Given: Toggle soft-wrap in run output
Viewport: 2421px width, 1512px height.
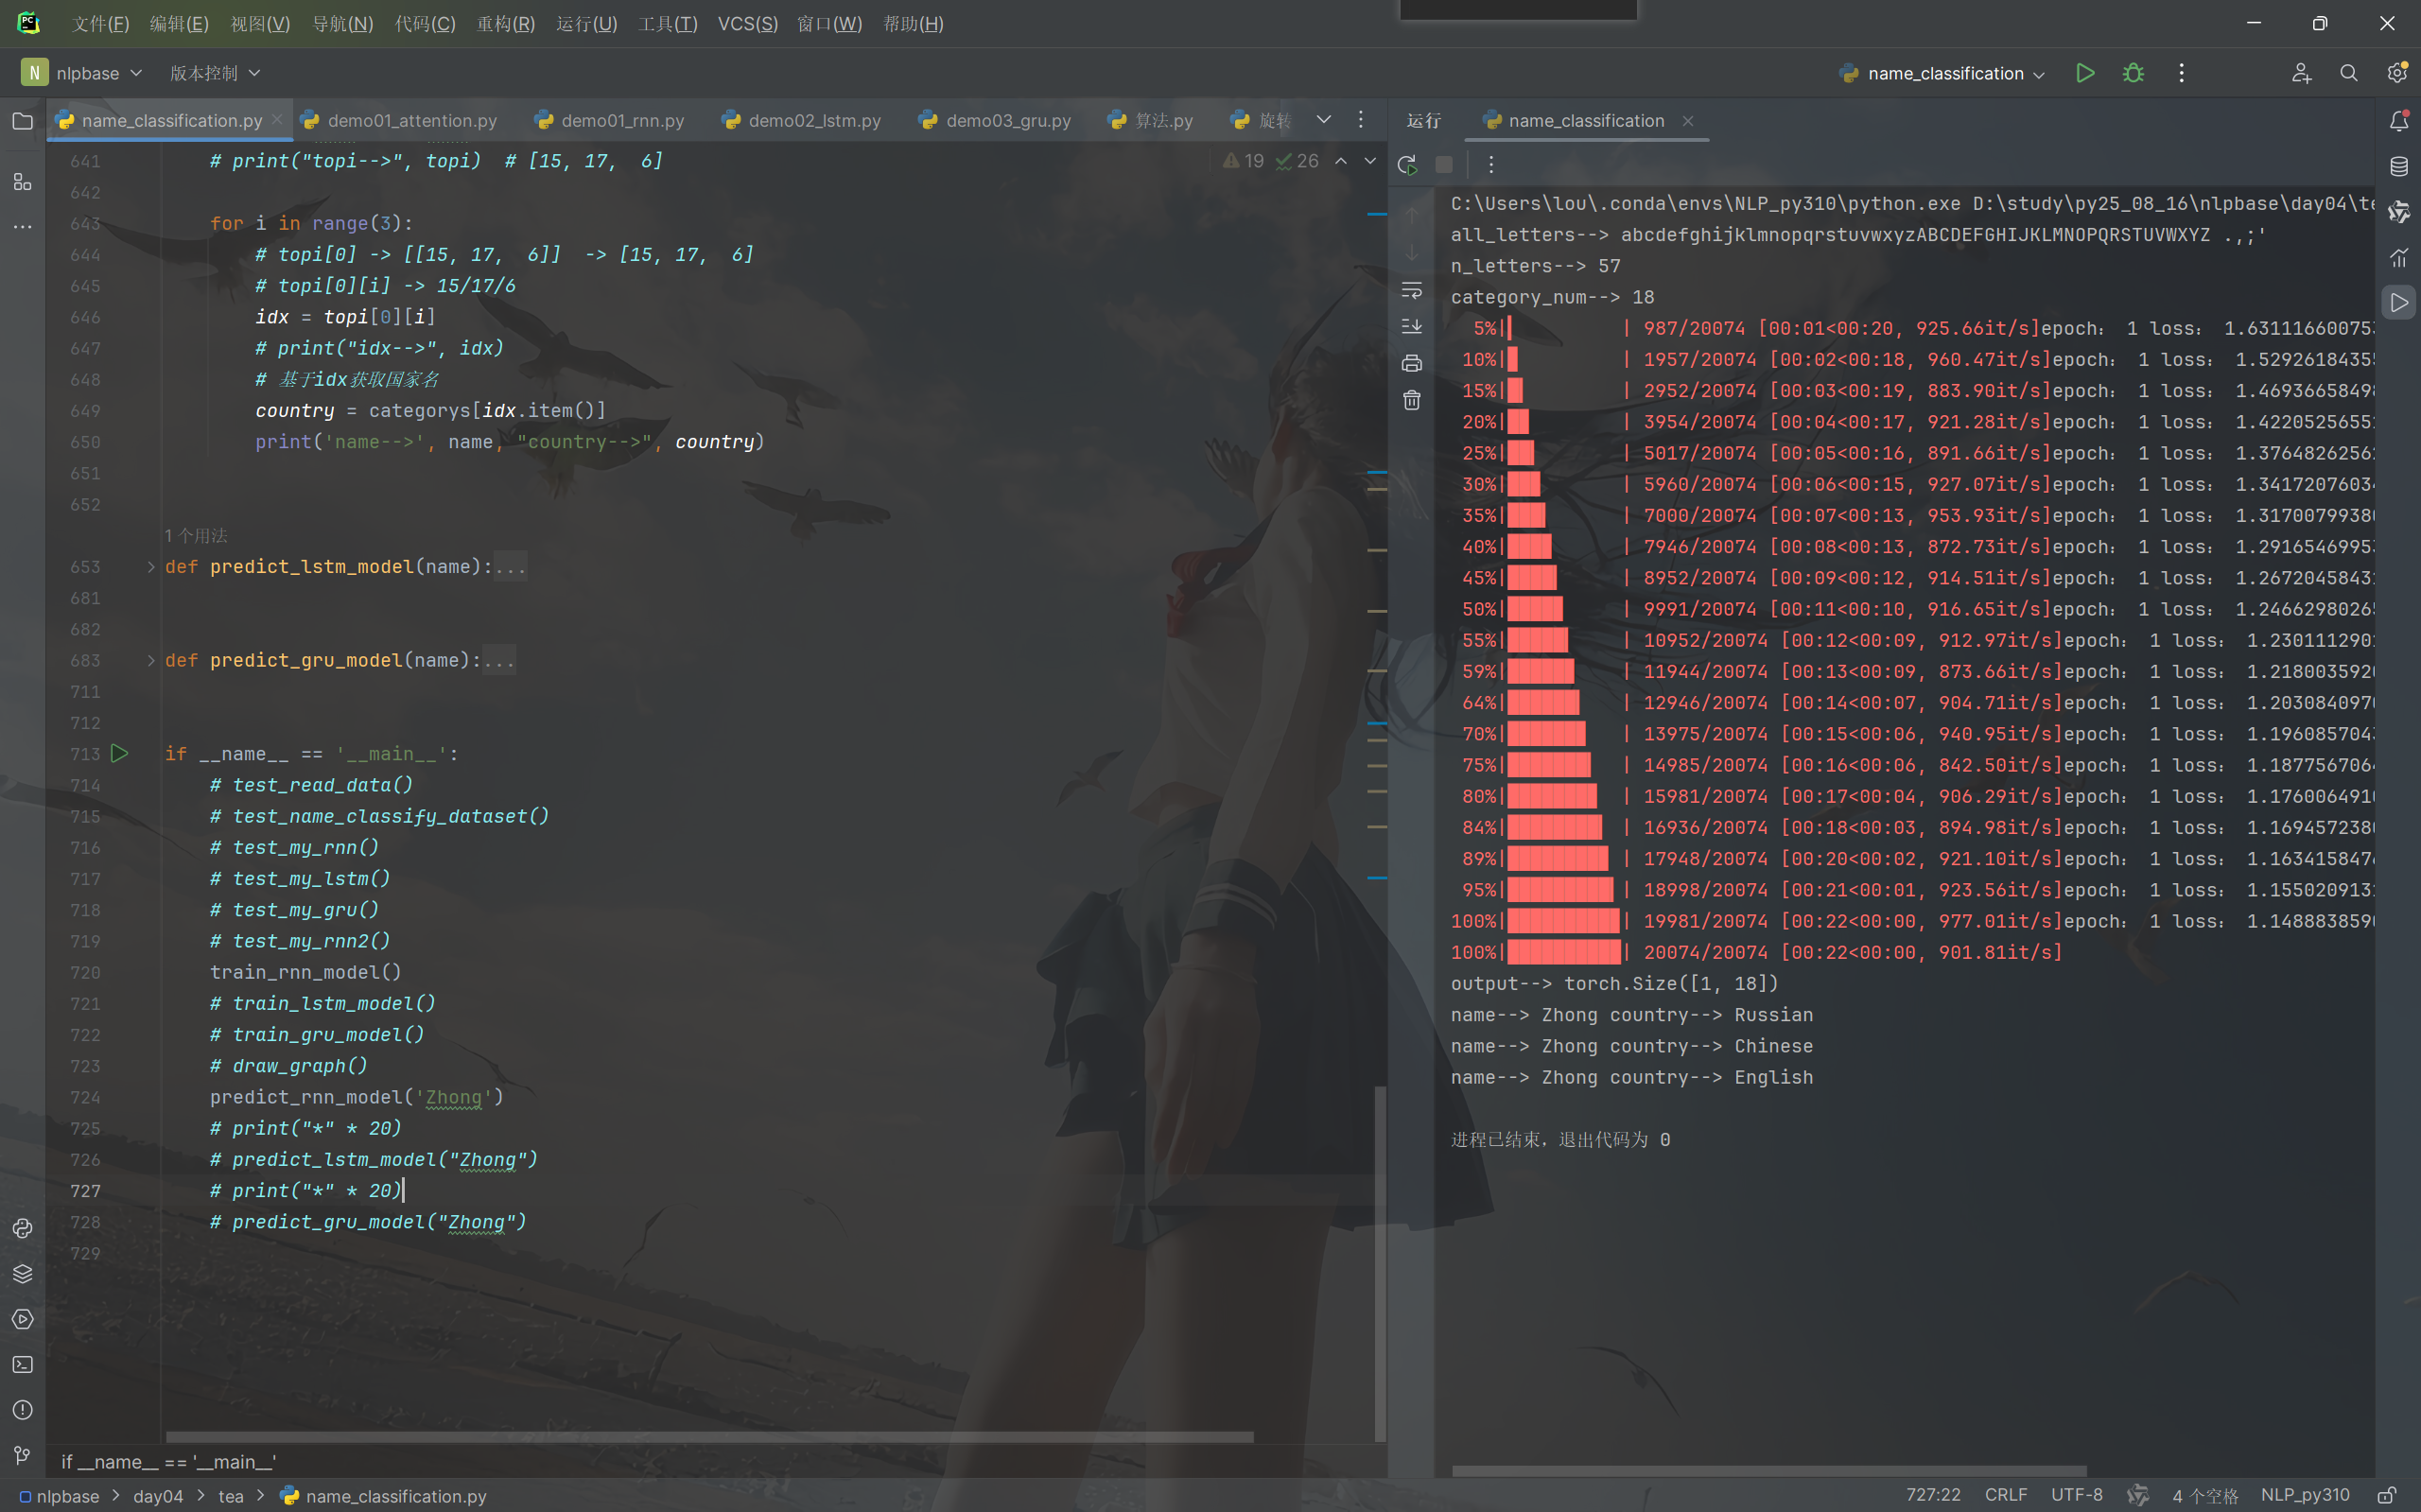Looking at the screenshot, I should [x=1411, y=290].
